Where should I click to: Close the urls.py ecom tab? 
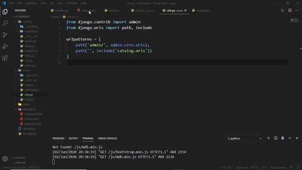[185, 10]
